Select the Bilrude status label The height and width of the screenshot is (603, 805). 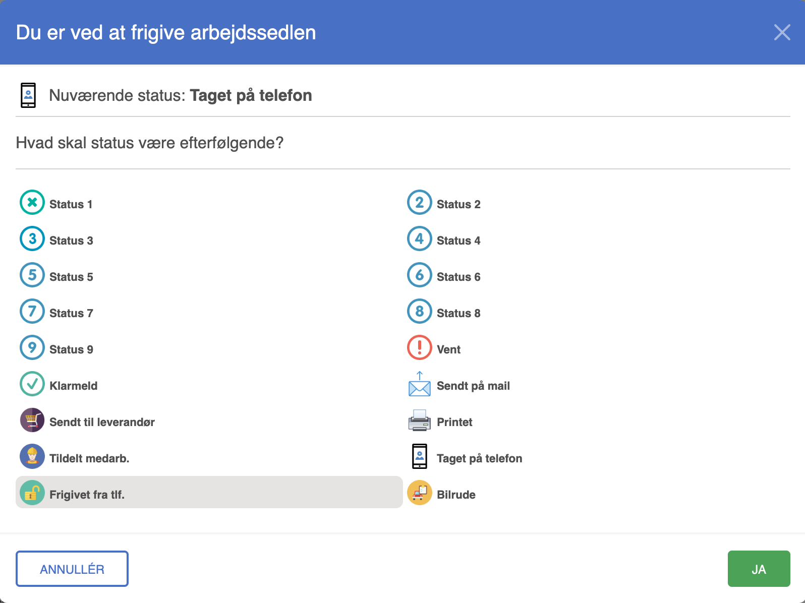coord(456,495)
